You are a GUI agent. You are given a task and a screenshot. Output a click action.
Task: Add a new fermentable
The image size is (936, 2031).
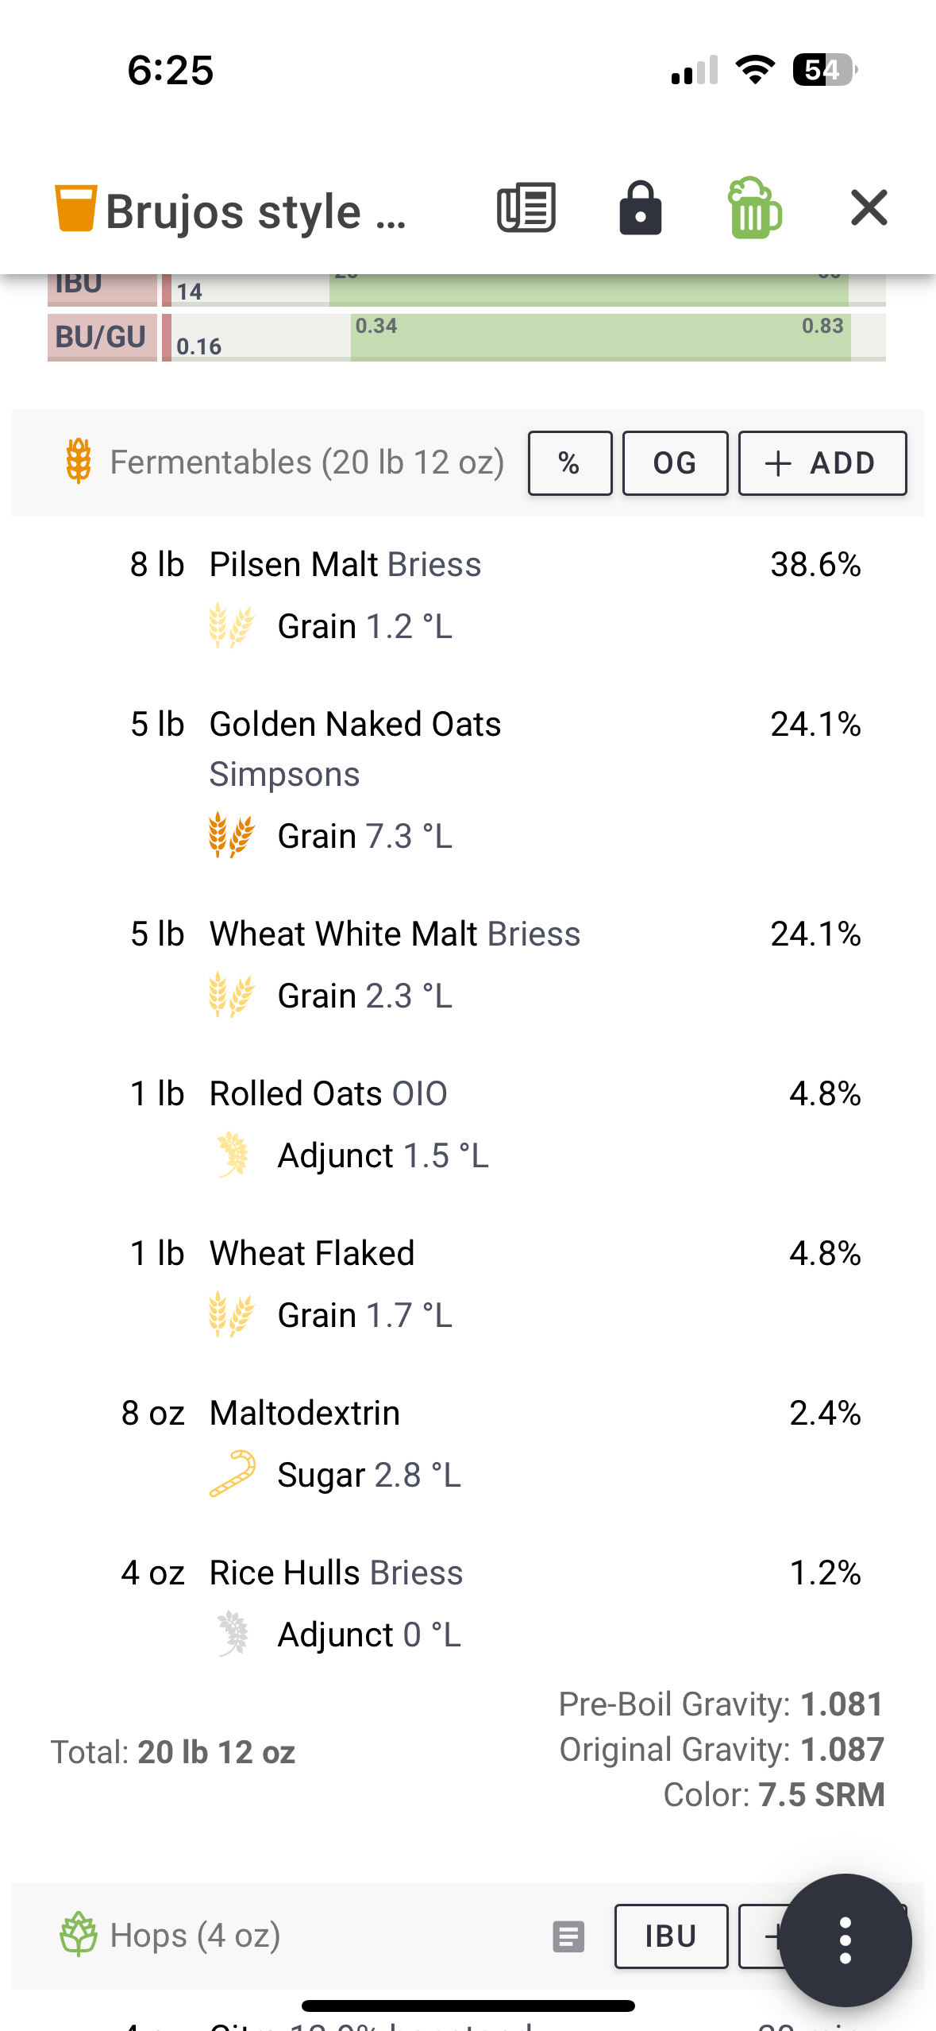tap(822, 463)
